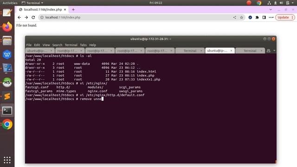
Task: Open the image viewer dock icon
Action: 7,68
